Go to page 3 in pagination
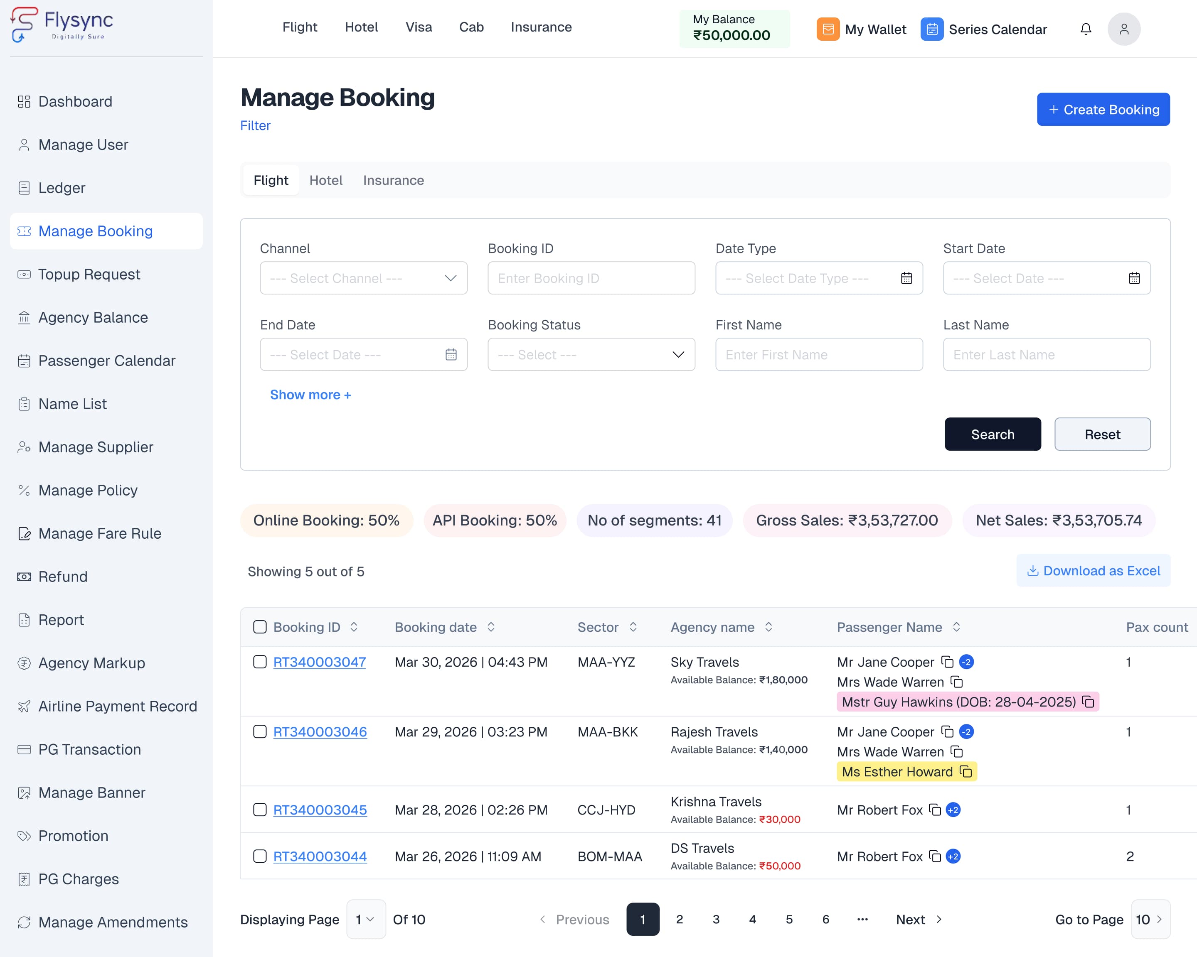This screenshot has height=957, width=1197. (716, 920)
